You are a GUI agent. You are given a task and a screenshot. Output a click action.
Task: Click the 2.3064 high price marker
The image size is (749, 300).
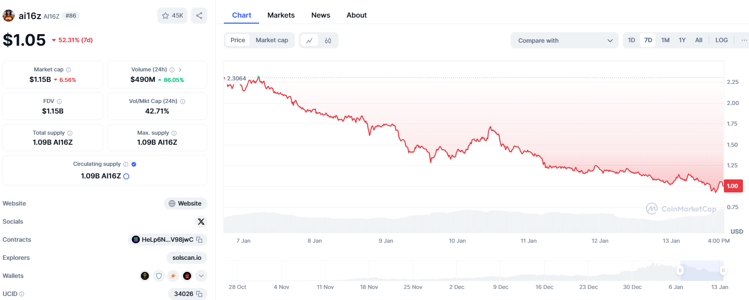236,78
